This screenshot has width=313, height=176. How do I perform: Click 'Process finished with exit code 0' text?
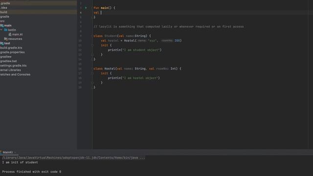pos(32,172)
